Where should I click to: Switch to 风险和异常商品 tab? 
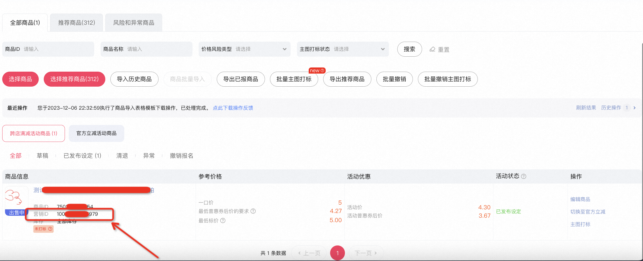[134, 23]
